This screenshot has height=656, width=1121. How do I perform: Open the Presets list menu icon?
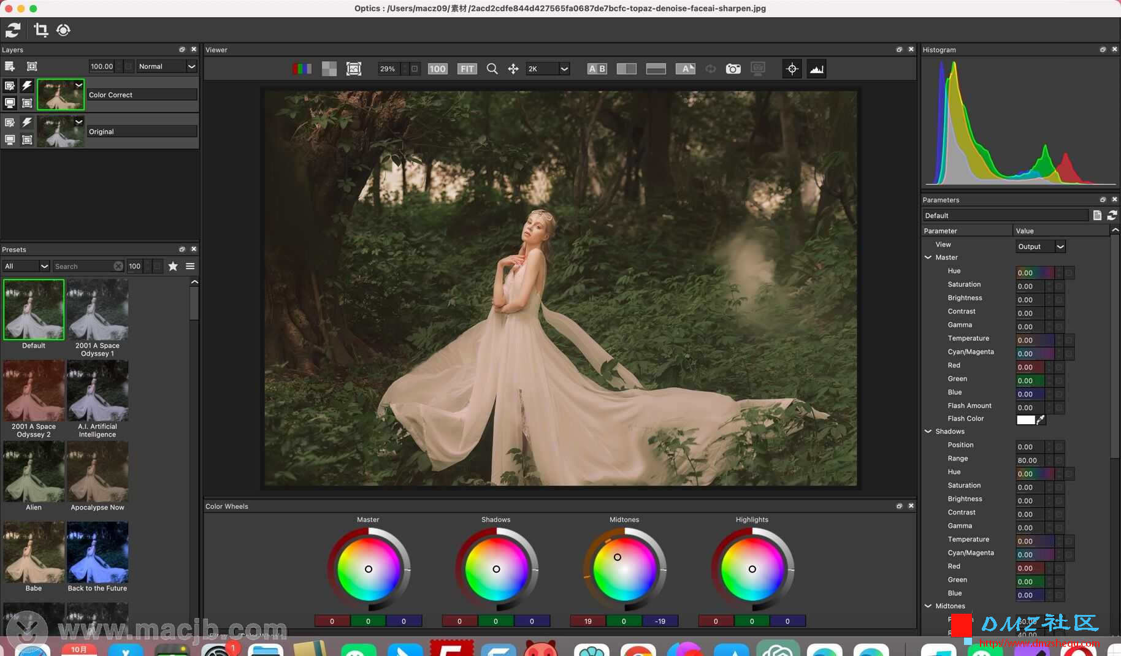190,266
